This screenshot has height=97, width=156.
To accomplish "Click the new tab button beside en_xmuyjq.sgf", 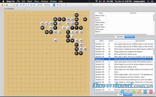I will [28, 9].
